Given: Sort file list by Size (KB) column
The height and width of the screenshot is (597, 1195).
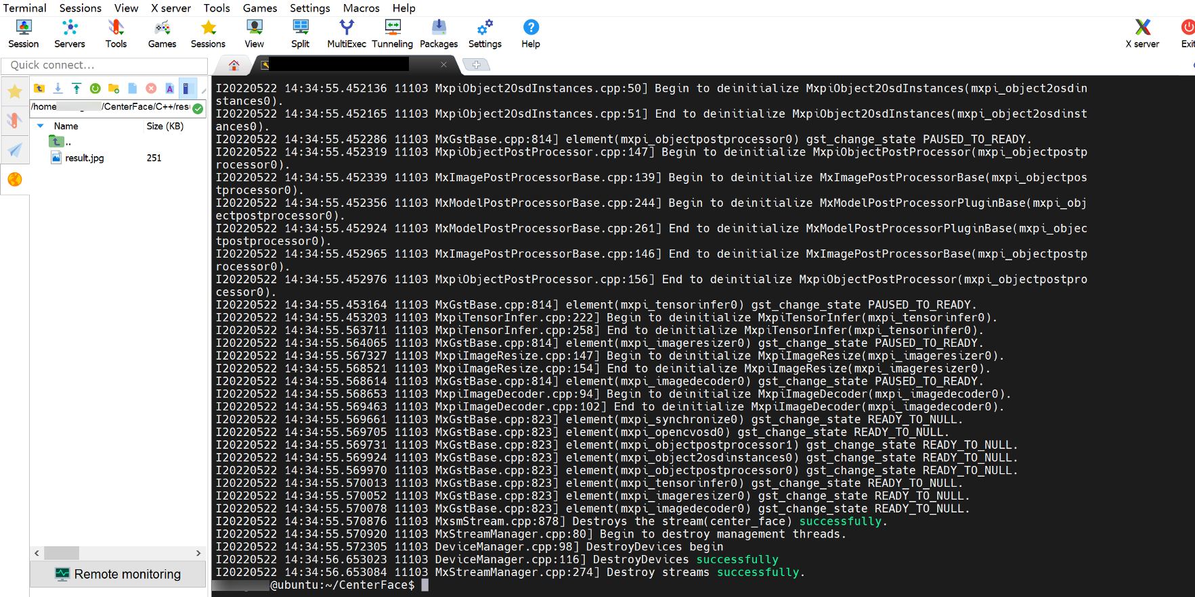Looking at the screenshot, I should click(x=165, y=126).
